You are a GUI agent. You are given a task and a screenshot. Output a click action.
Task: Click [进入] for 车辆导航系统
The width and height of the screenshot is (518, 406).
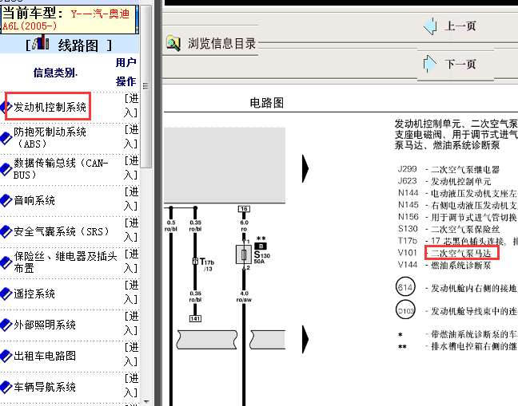[x=131, y=385]
